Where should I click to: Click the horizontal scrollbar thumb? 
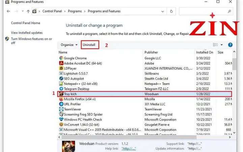(x=129, y=137)
